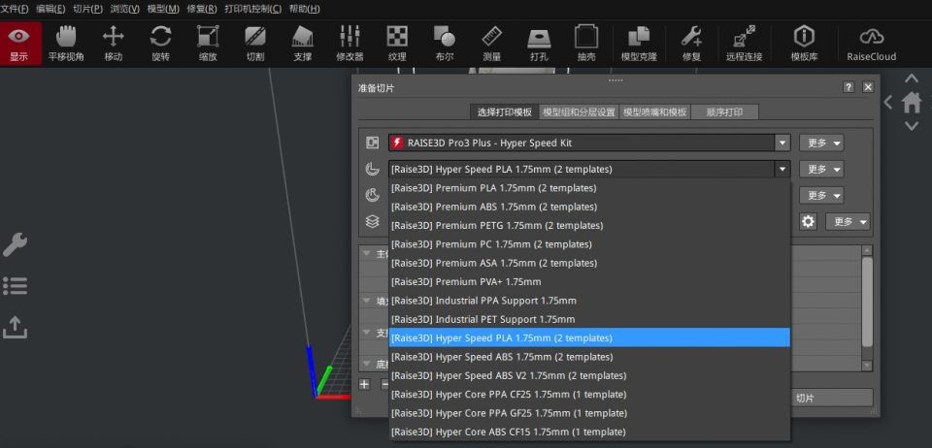Switch to 模型组和分层设置 tab

[x=579, y=112]
